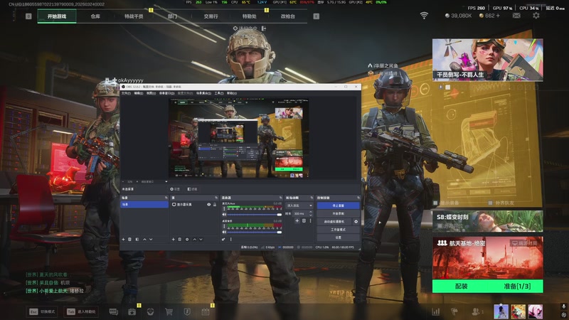
Task: Add a new scene transition
Action: pos(297,220)
